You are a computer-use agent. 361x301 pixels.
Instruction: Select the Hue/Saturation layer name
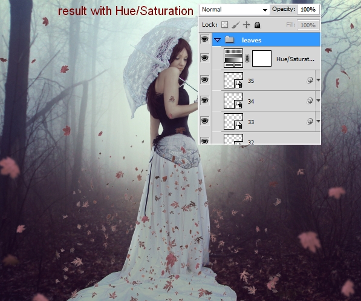(x=295, y=59)
